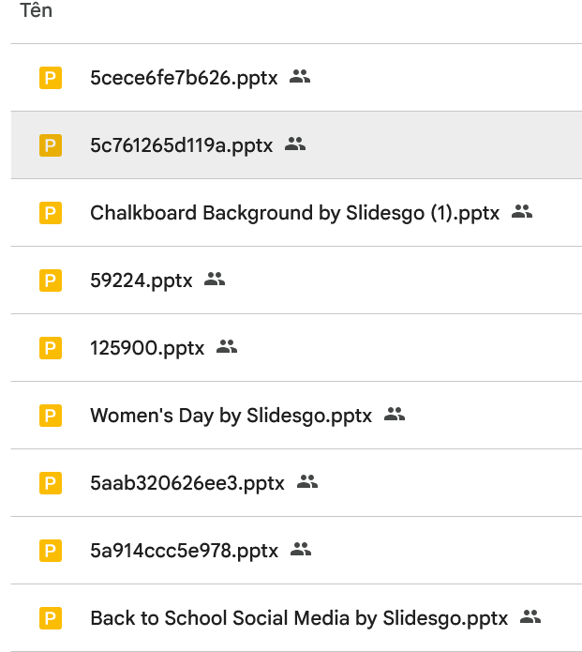Click the file icon next to Chalkboard Background
The width and height of the screenshot is (582, 652).
point(50,213)
